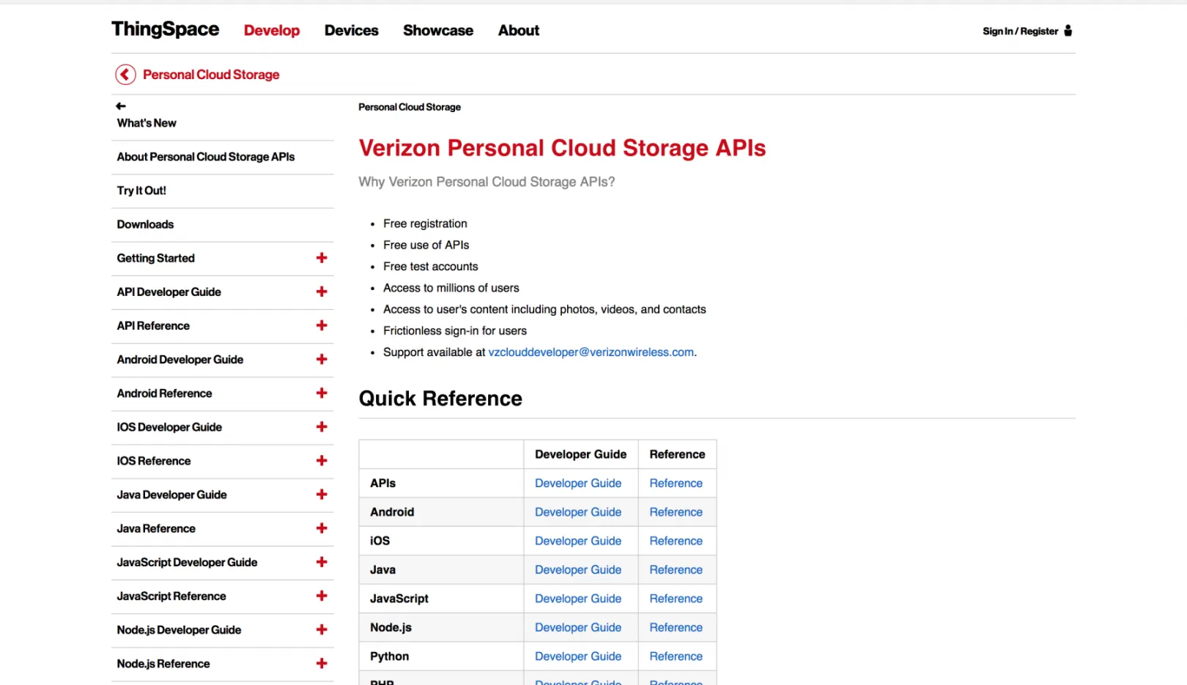Expand the API Developer Guide section
The width and height of the screenshot is (1187, 685).
[x=321, y=292]
